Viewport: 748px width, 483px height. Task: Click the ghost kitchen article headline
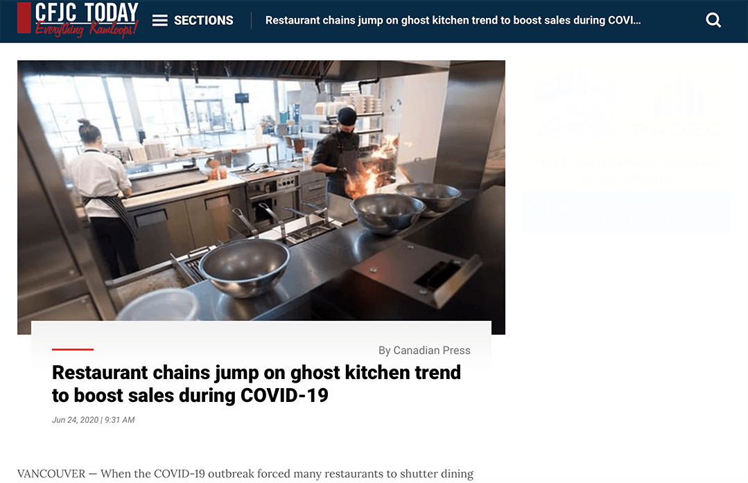(256, 384)
